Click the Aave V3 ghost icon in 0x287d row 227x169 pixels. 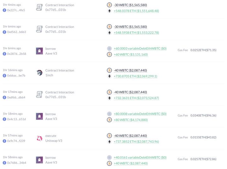coord(39,51)
